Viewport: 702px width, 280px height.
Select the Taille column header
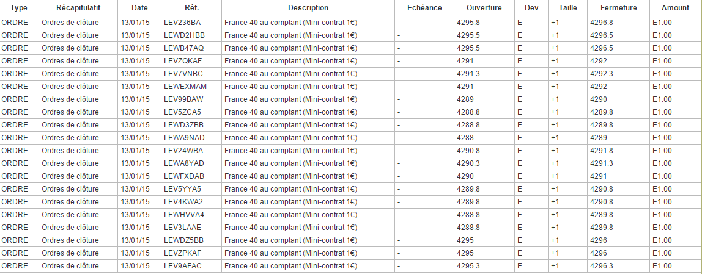567,8
